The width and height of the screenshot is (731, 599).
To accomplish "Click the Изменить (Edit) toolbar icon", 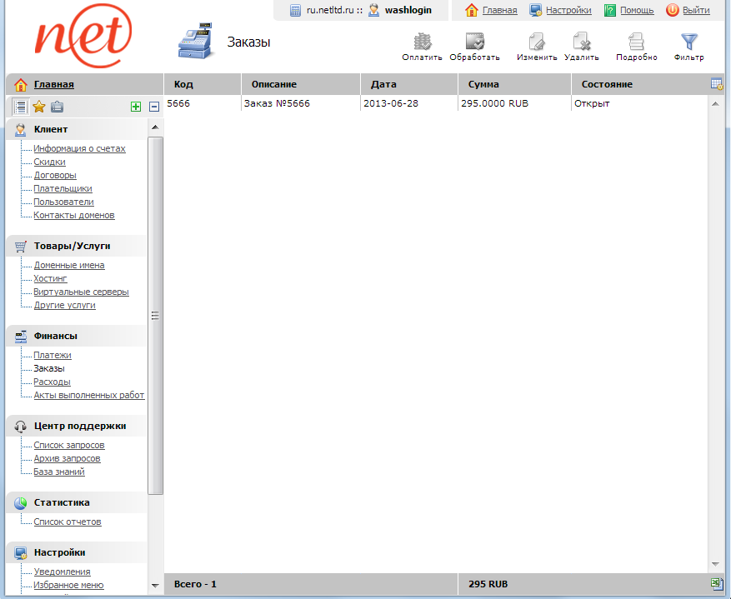I will click(x=537, y=42).
